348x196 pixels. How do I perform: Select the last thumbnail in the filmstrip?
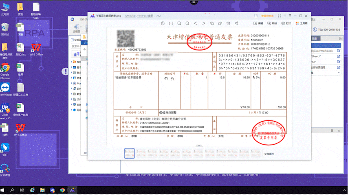tap(255, 153)
